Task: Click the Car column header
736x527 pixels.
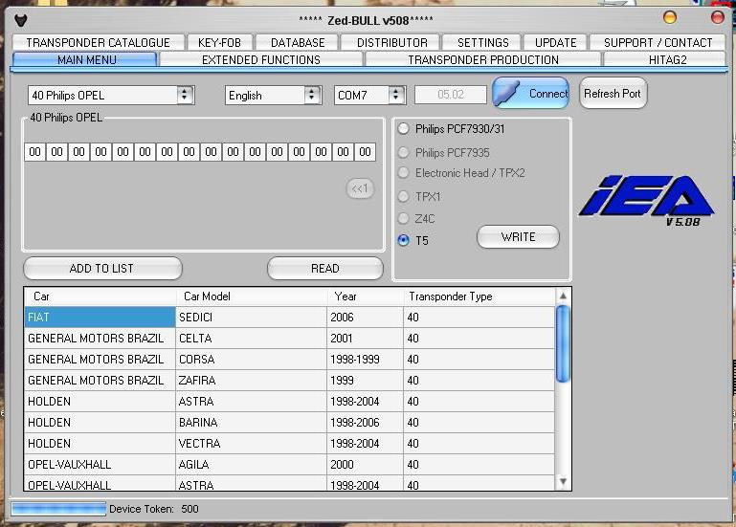Action: click(x=100, y=296)
